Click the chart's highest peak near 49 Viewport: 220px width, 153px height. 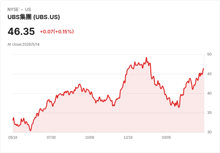click(x=146, y=58)
